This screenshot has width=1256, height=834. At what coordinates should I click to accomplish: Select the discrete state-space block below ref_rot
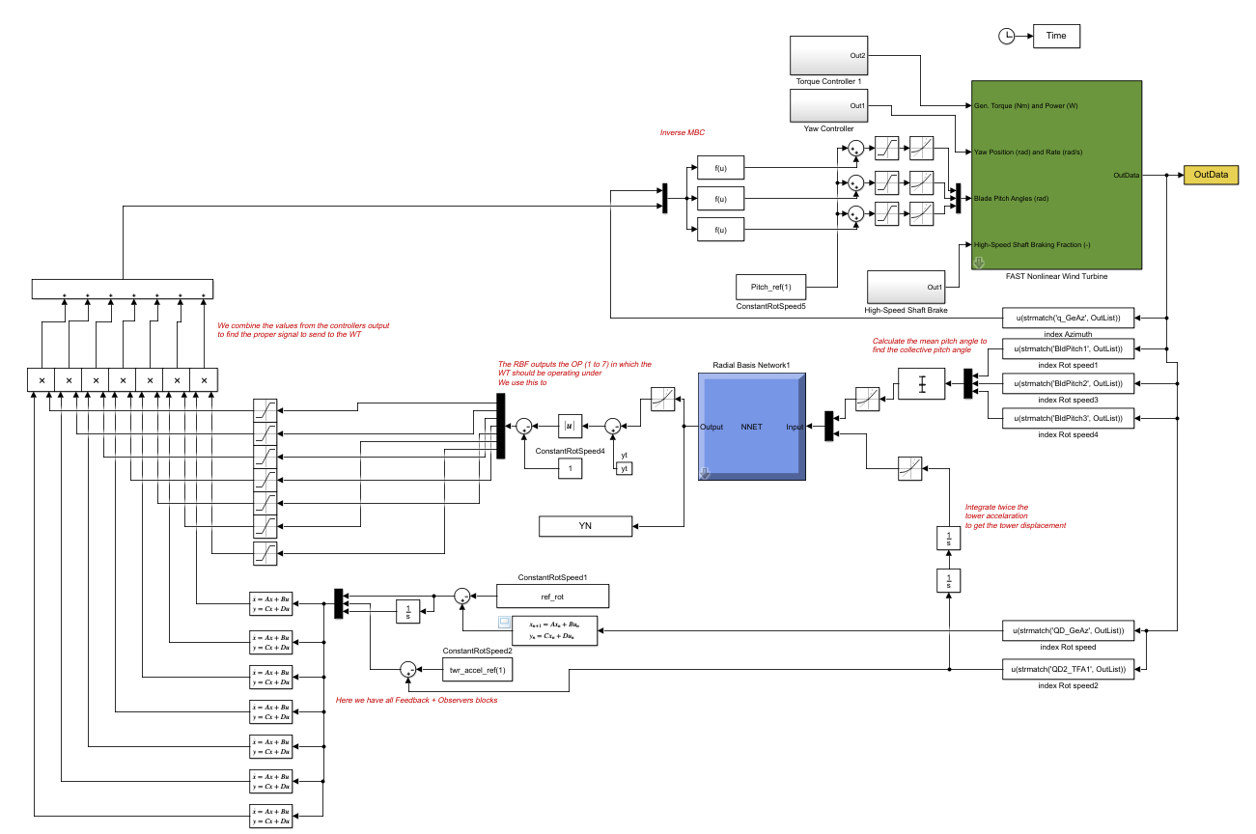point(553,630)
